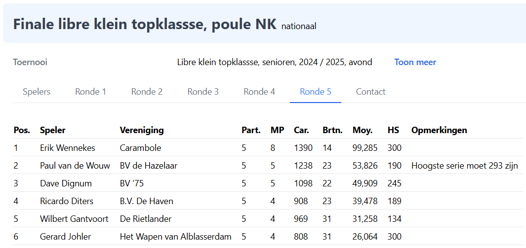Click player name Ricardo Diters
This screenshot has height=248, width=526.
pos(67,201)
